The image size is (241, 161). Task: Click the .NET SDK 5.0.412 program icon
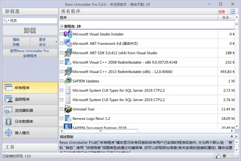(68, 53)
